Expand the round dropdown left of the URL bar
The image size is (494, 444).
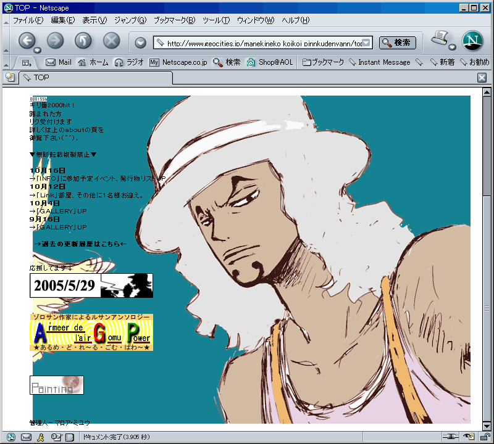pyautogui.click(x=141, y=43)
